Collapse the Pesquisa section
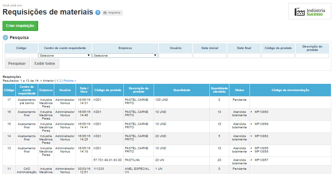This screenshot has height=174, width=334. pos(5,38)
